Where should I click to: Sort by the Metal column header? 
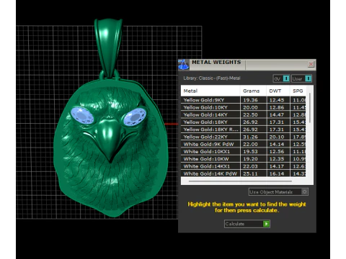point(210,91)
